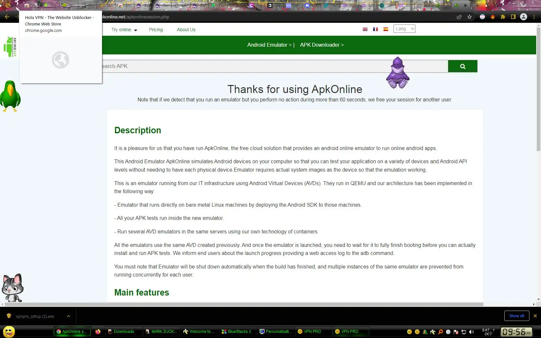Click the Main features heading
Image resolution: width=541 pixels, height=338 pixels.
click(x=142, y=293)
